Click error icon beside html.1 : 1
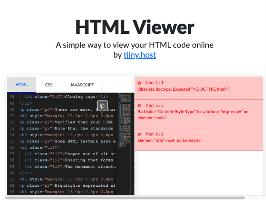This screenshot has width=266, height=204. [x=139, y=83]
